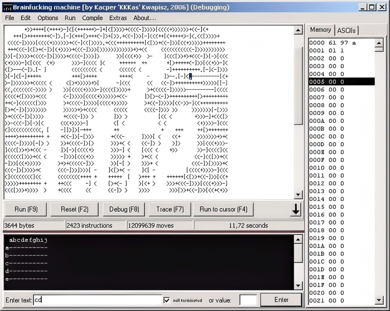
Task: Open the Compile menu
Action: 92,18
